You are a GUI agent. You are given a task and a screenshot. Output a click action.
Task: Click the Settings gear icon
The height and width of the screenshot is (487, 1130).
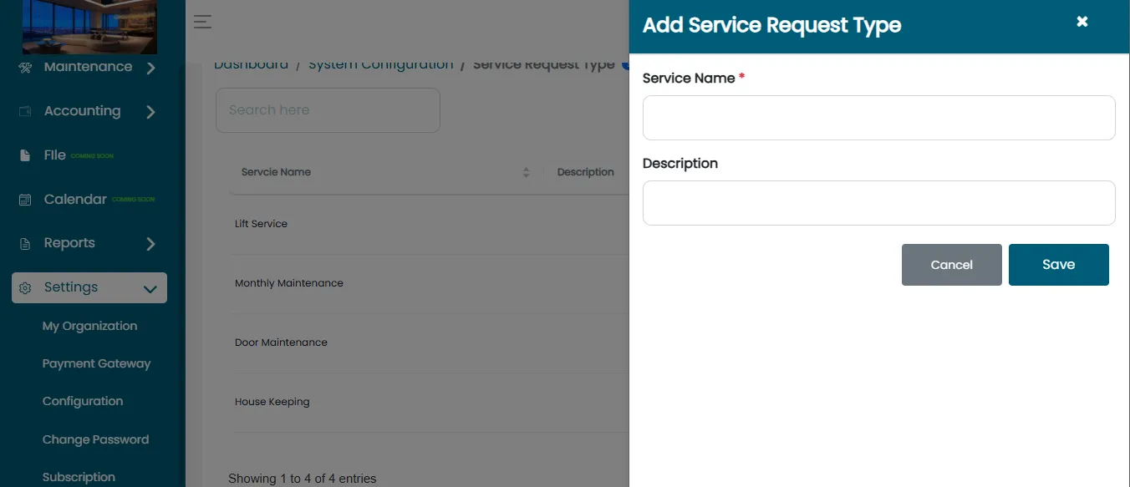click(x=25, y=288)
